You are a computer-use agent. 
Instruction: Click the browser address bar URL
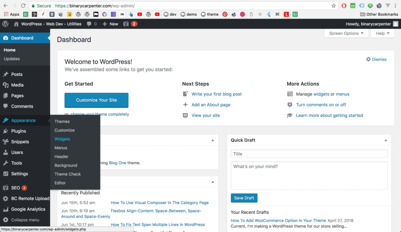click(95, 5)
